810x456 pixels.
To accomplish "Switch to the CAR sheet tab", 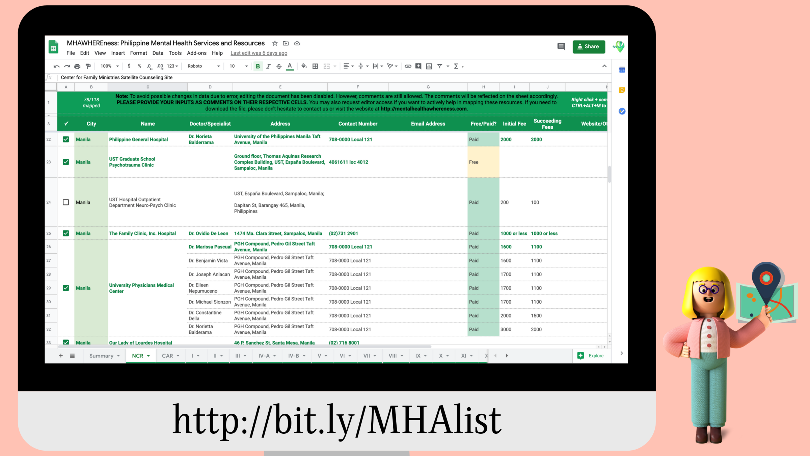I will [167, 356].
